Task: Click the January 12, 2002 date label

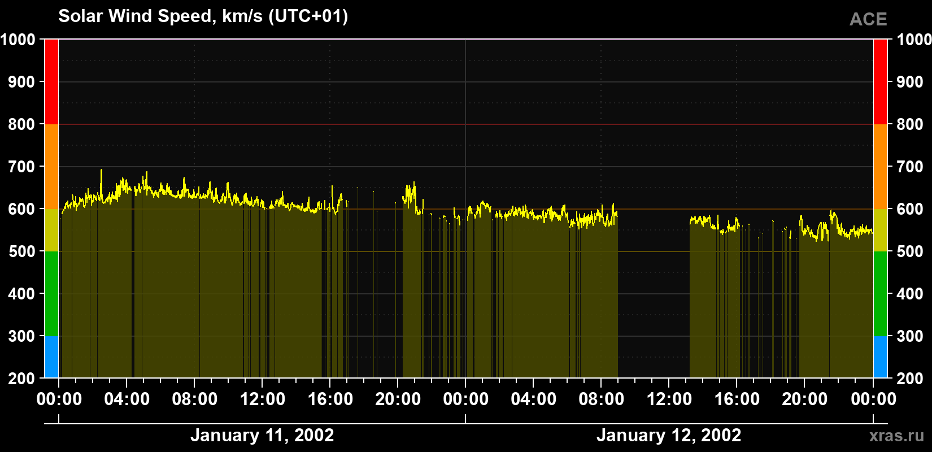Action: click(669, 435)
